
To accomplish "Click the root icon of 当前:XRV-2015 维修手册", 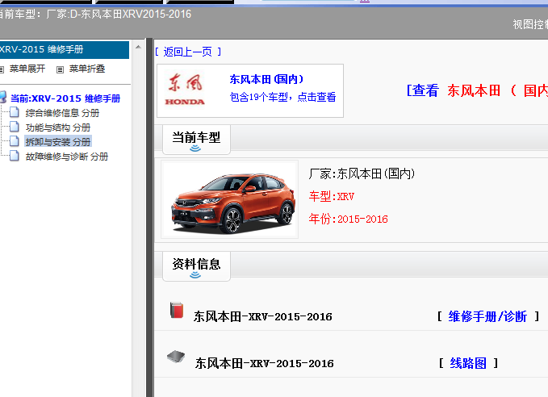I will (x=2, y=97).
